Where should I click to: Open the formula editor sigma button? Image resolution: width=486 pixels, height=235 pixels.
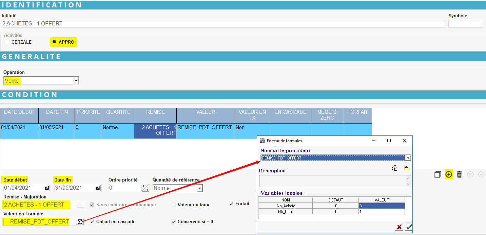point(80,222)
